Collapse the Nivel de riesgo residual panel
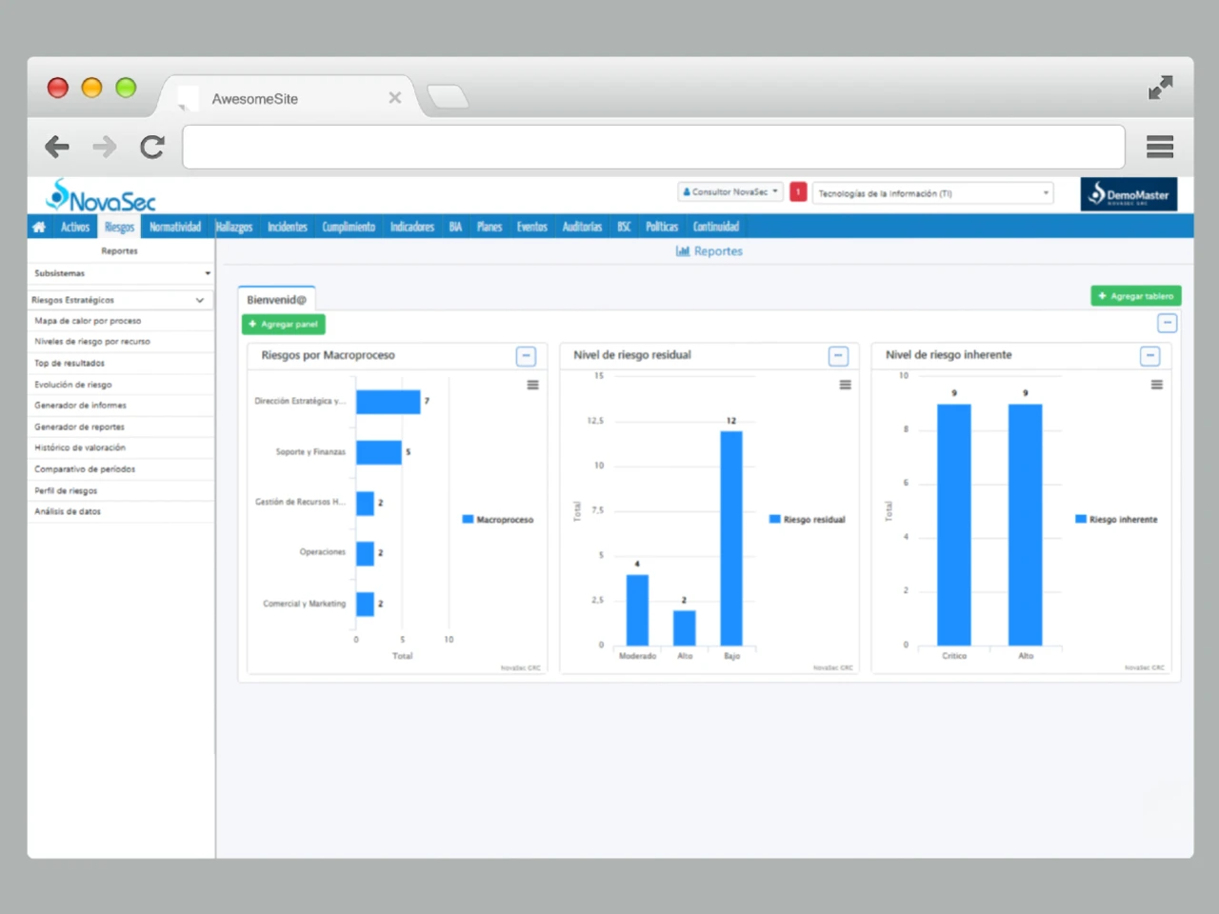The height and width of the screenshot is (914, 1219). (x=838, y=356)
